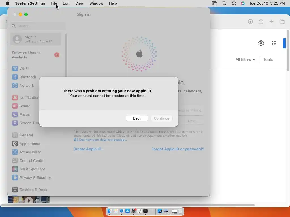Click Safari's horizontal scrollbar

128,205
